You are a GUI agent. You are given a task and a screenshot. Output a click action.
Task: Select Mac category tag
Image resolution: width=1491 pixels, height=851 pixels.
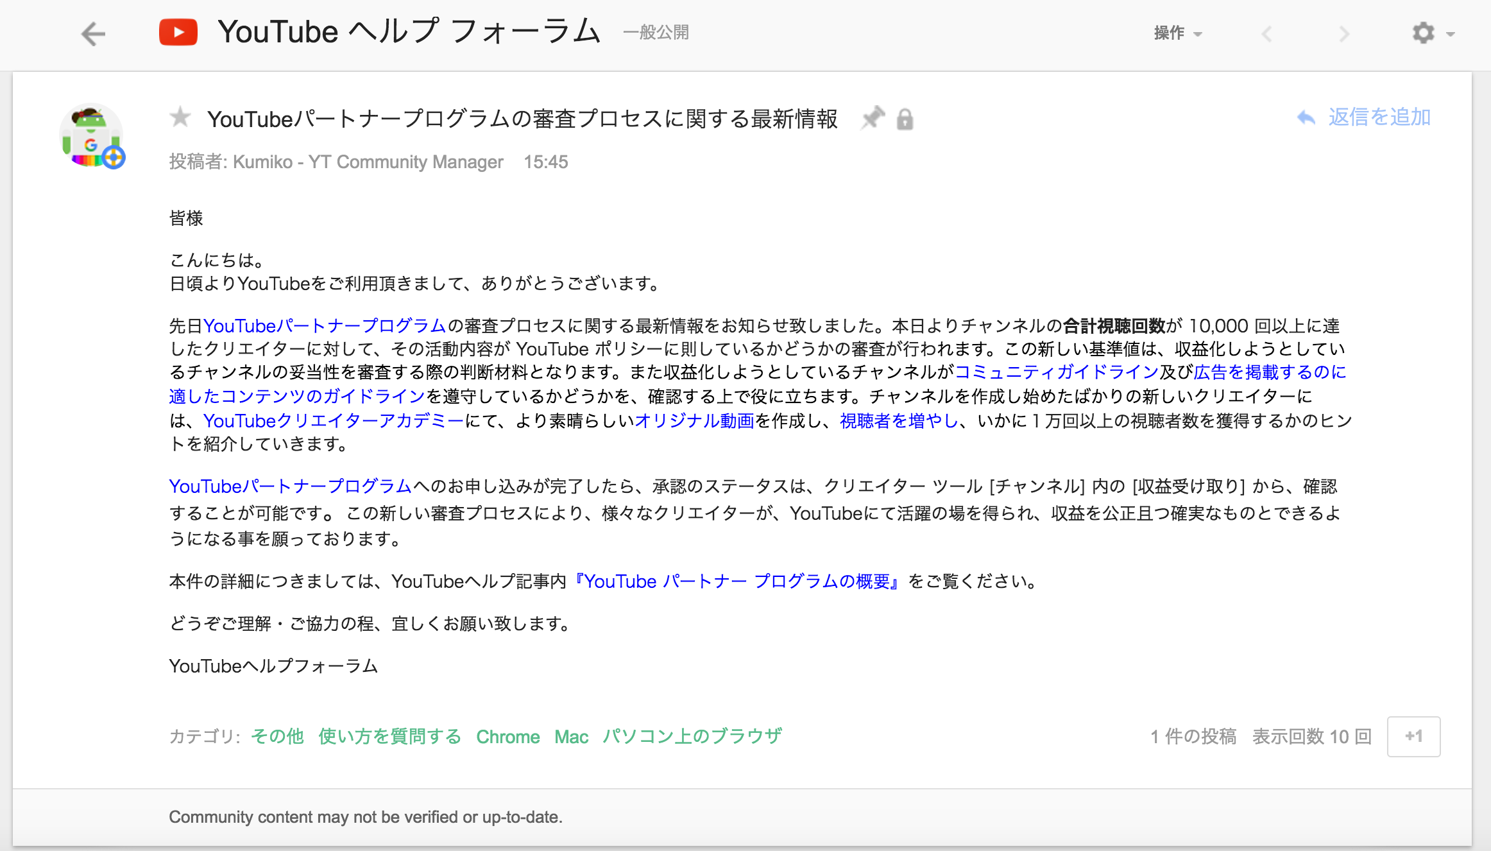tap(571, 736)
